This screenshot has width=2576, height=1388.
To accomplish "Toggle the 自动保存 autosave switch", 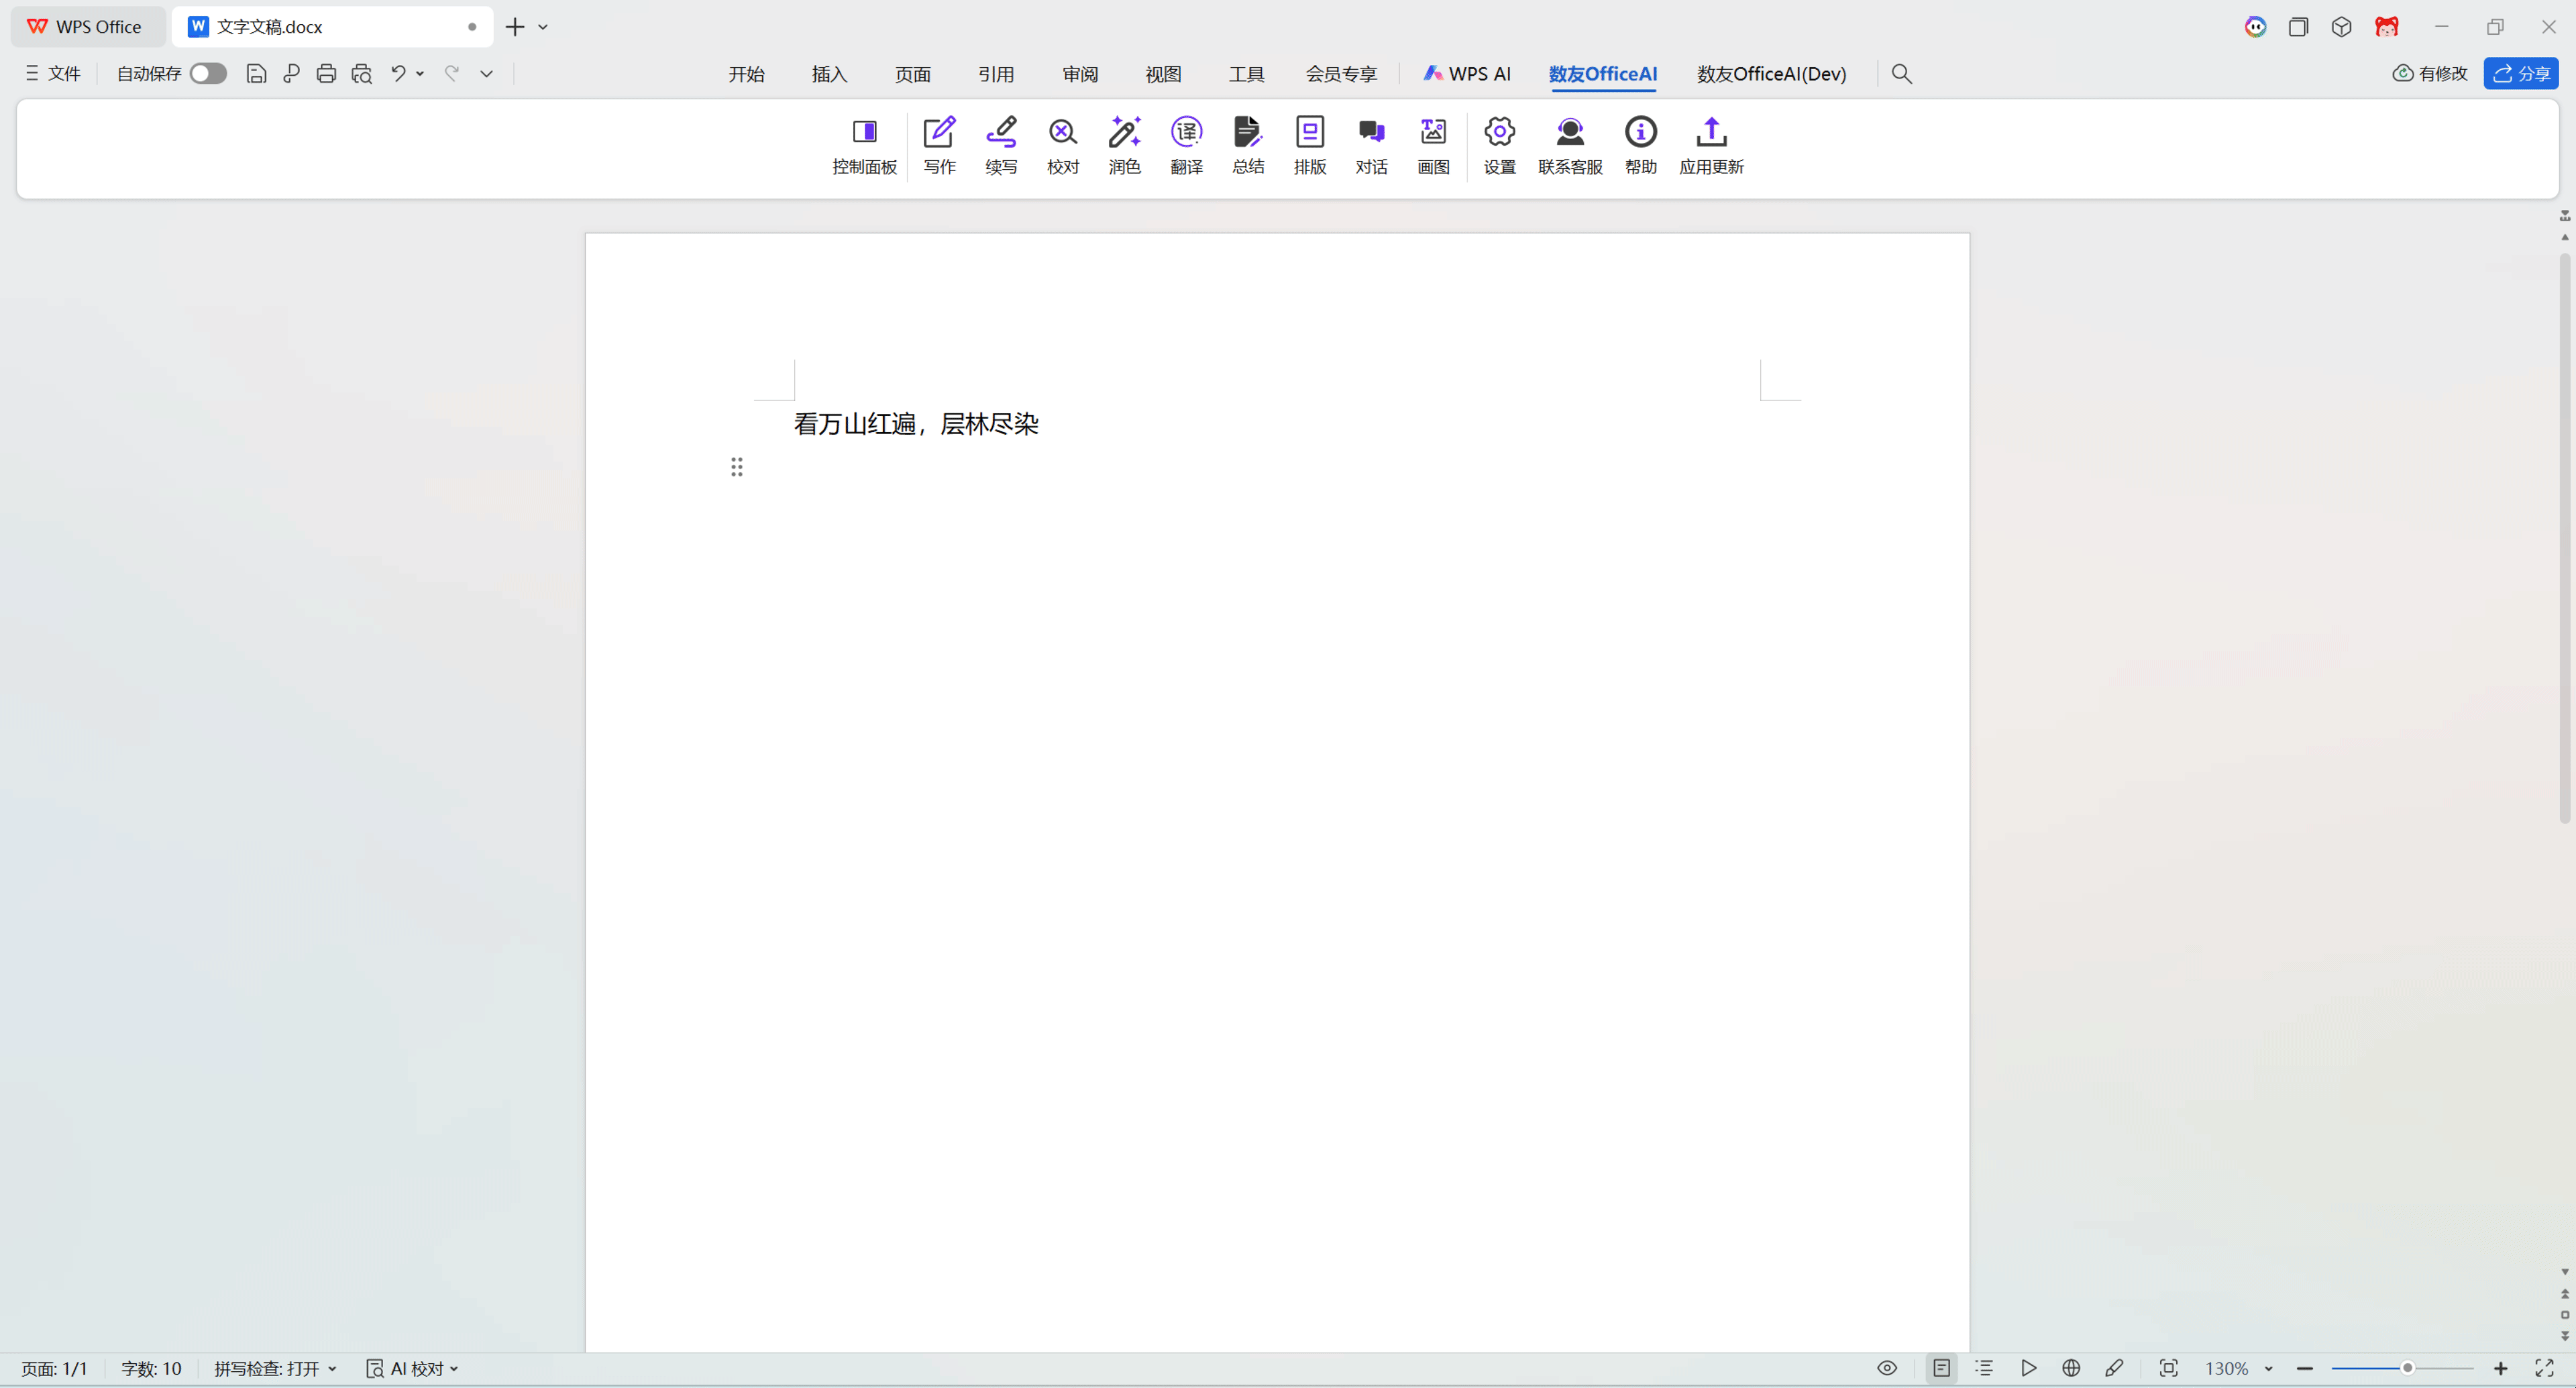I will pyautogui.click(x=208, y=73).
